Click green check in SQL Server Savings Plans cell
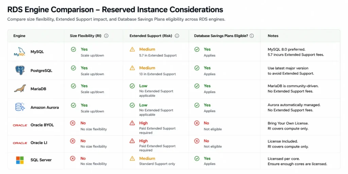This screenshot has width=348, height=174. coord(197,158)
